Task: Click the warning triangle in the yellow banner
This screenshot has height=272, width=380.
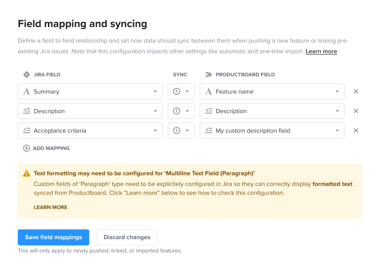Action: 25,173
